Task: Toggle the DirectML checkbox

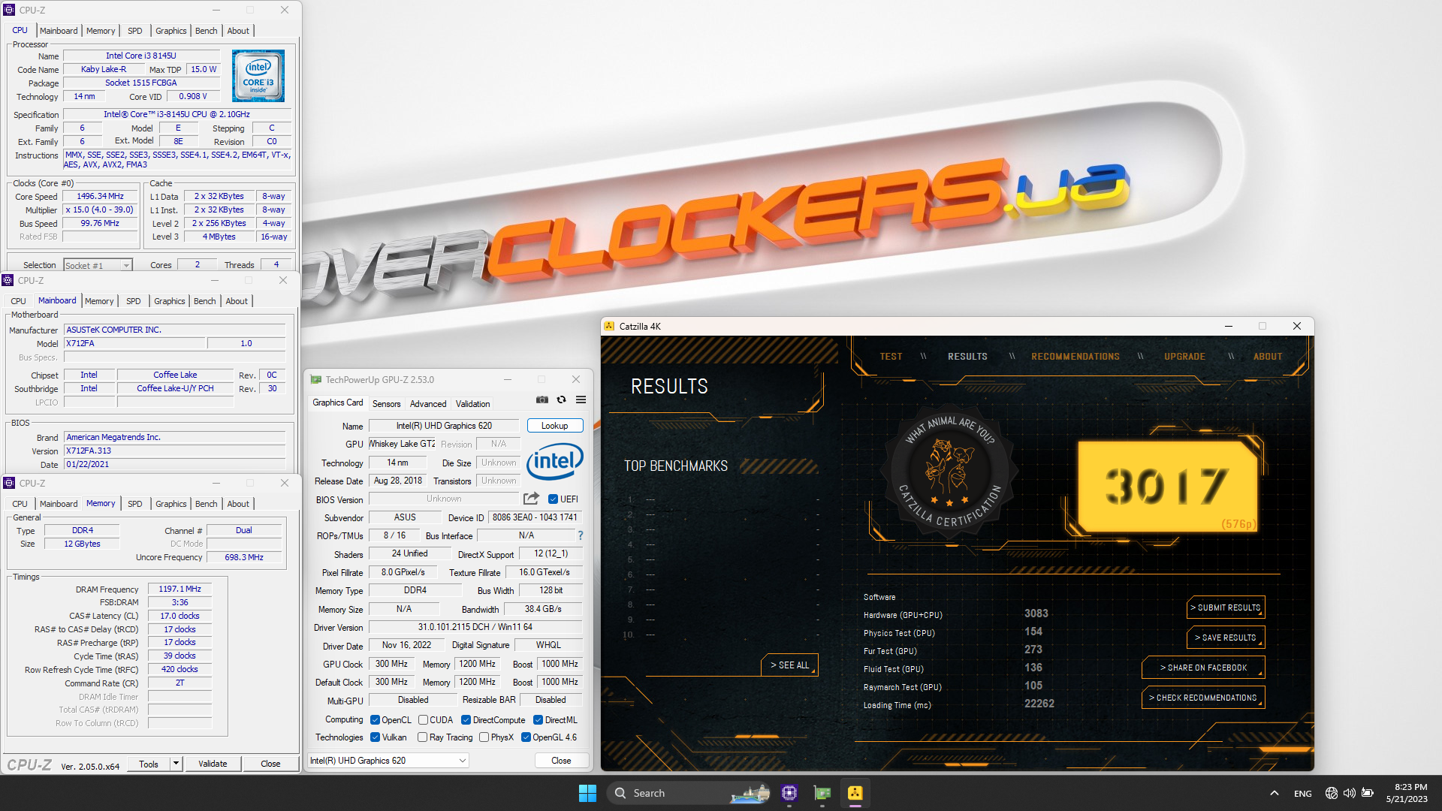Action: pos(538,720)
